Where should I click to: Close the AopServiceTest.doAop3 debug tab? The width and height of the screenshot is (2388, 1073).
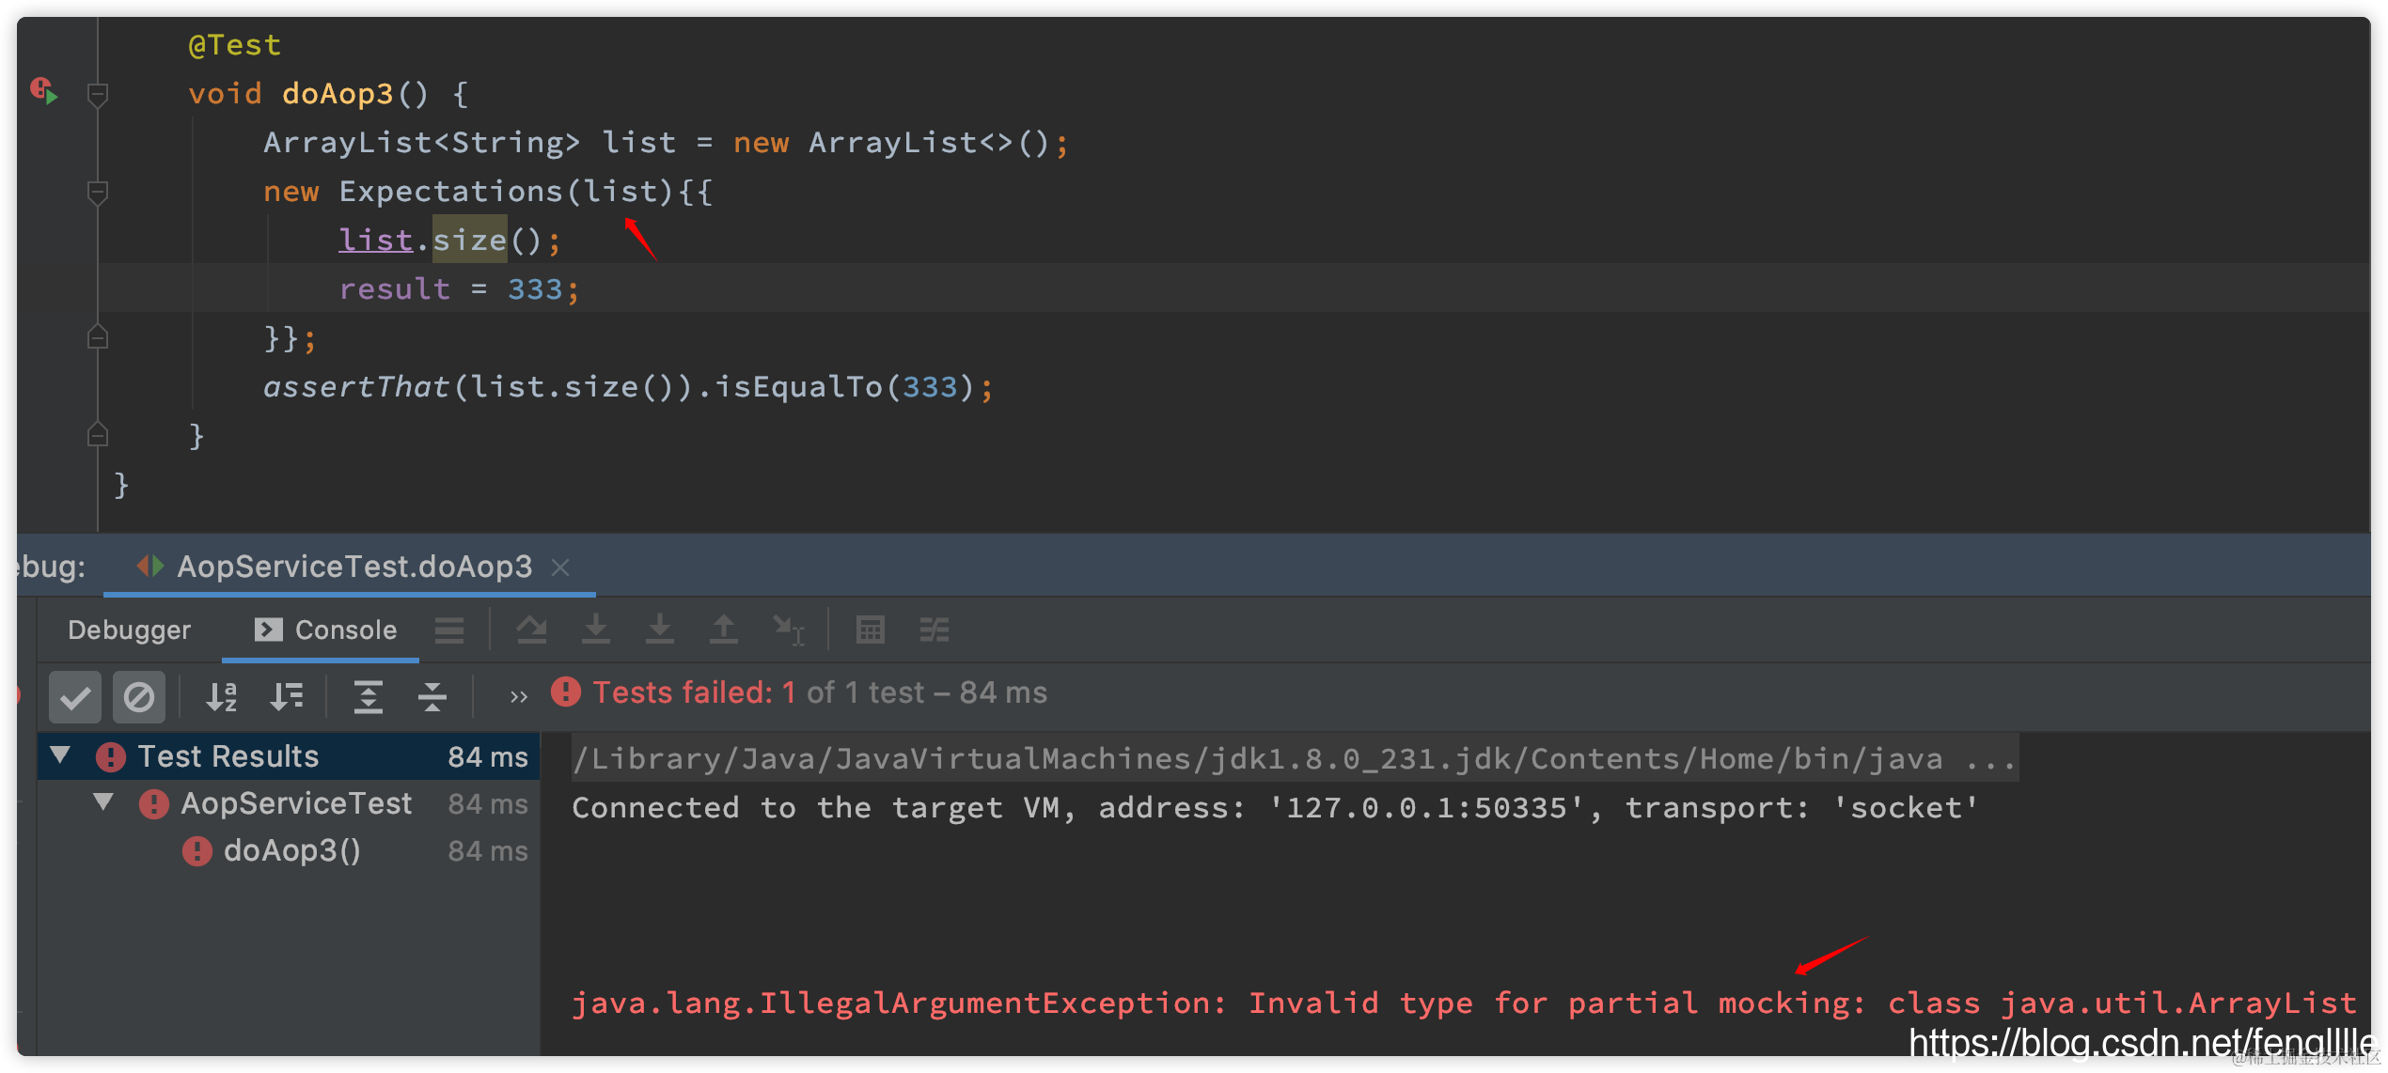[x=560, y=567]
